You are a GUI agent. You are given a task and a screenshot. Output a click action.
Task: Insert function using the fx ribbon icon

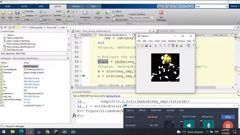click(x=68, y=11)
